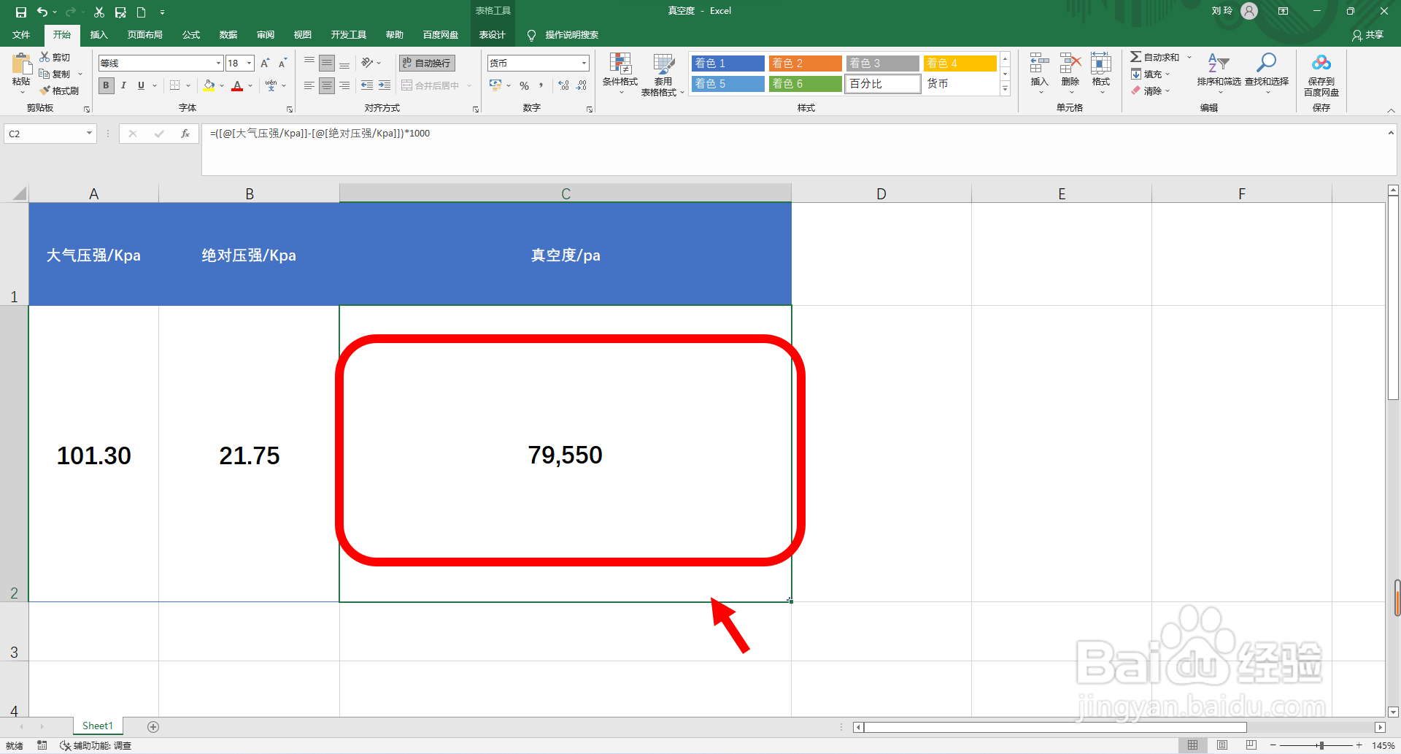Image resolution: width=1401 pixels, height=754 pixels.
Task: Switch to the Data (数据) tab
Action: point(228,35)
